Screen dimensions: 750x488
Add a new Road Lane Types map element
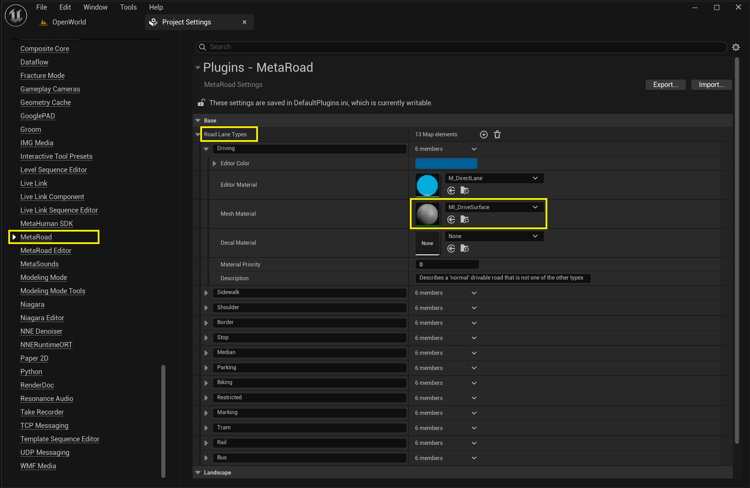[484, 135]
